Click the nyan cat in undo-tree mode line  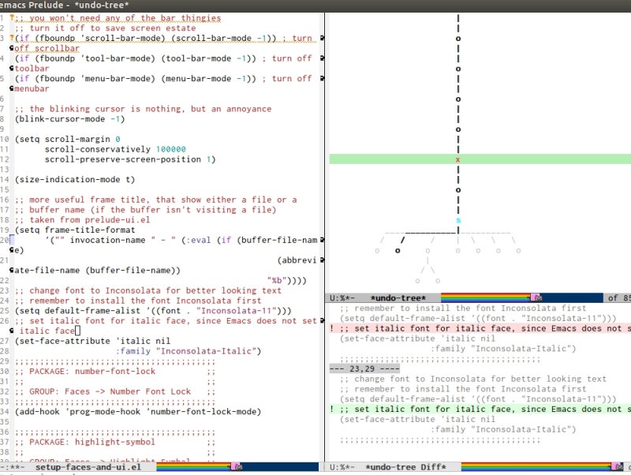[x=536, y=297]
